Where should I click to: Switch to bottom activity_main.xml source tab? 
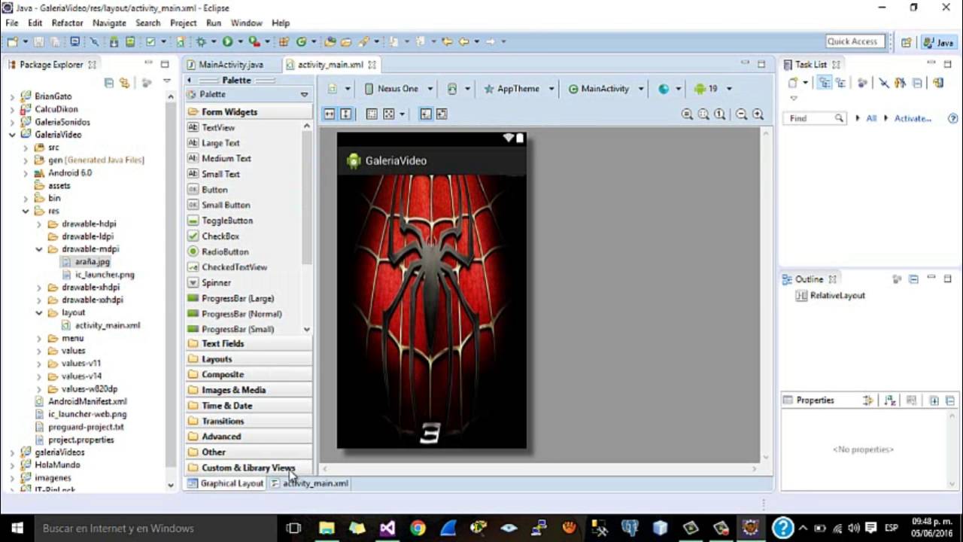(310, 483)
